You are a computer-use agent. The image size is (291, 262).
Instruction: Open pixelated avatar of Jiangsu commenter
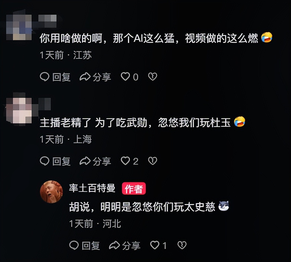point(19,27)
